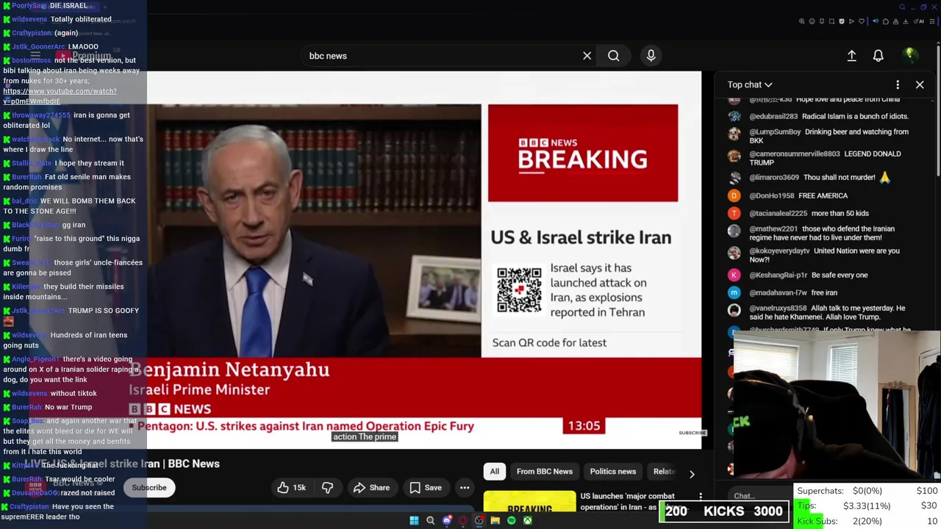Viewport: 941px width, 529px height.
Task: Open the browser AI assistant
Action: coord(920,21)
